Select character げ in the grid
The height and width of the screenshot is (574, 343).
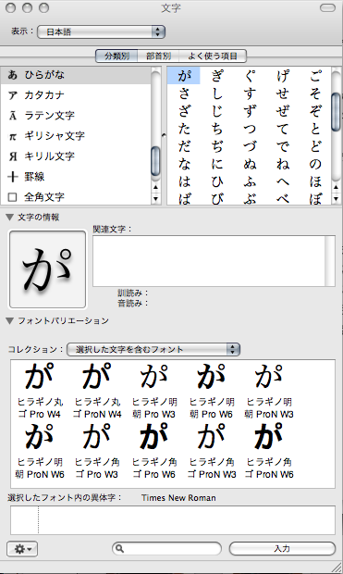tap(283, 76)
